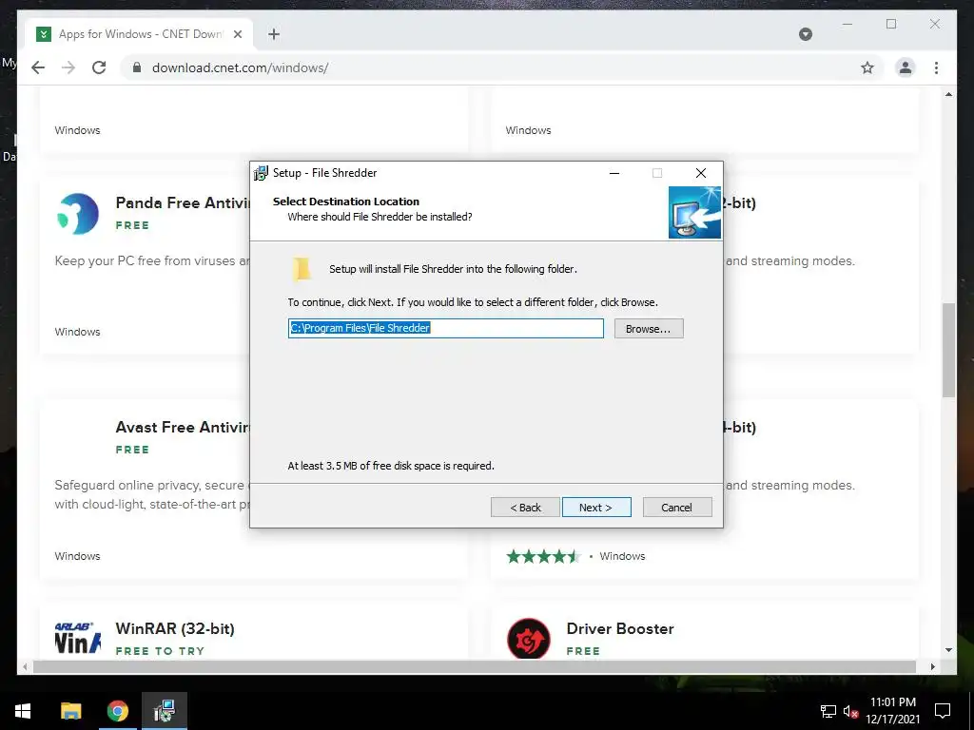Image resolution: width=974 pixels, height=730 pixels.
Task: Close the Setup - File Shredder dialog
Action: point(701,173)
